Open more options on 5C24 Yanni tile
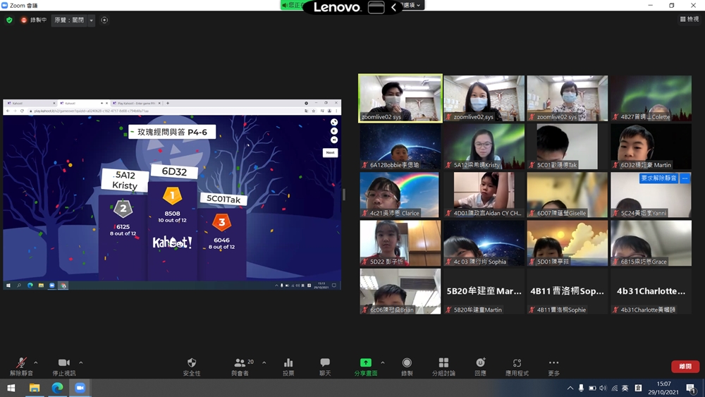 tap(685, 178)
